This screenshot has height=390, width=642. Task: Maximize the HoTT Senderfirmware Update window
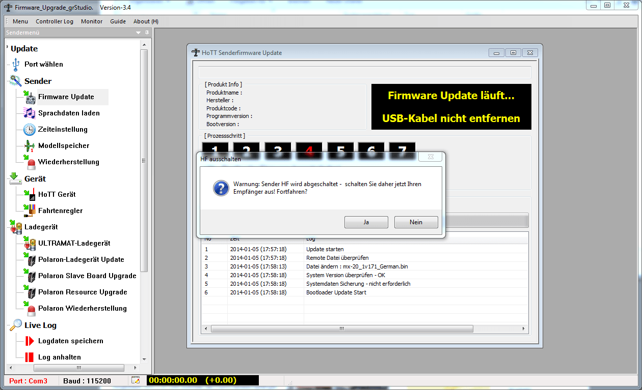513,52
